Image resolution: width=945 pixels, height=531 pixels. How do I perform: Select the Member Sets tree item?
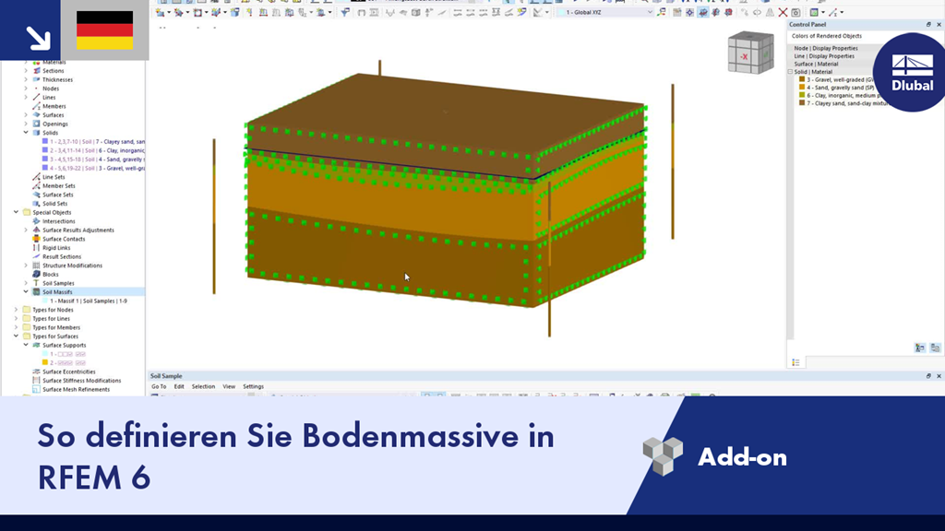pos(58,186)
